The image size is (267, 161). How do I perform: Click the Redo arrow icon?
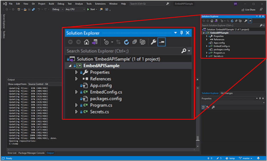click(x=45, y=9)
